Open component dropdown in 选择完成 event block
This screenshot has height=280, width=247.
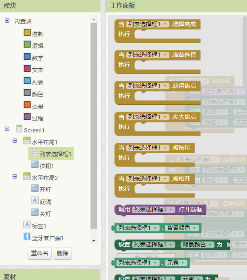(x=166, y=24)
